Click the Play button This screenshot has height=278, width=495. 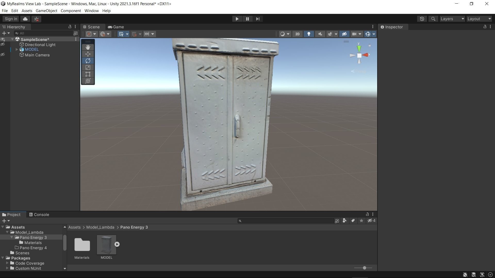[x=237, y=19]
